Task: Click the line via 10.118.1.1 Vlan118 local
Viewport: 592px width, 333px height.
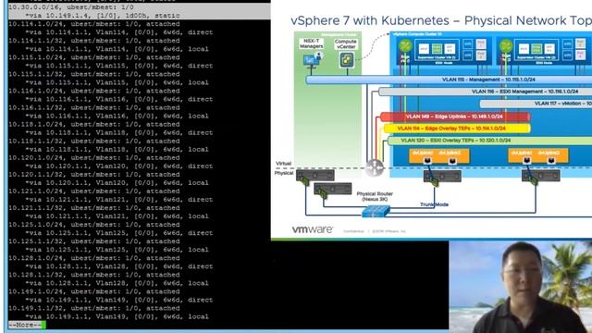Action: 117,149
